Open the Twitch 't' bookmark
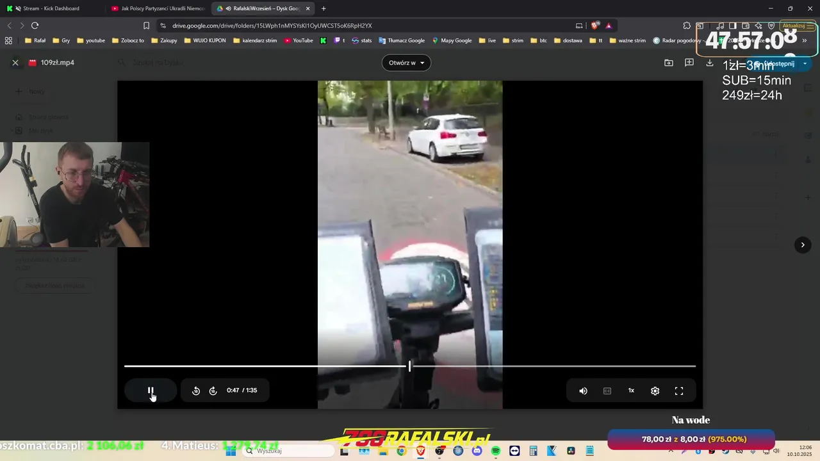Screen dimensions: 820x461 (340, 40)
